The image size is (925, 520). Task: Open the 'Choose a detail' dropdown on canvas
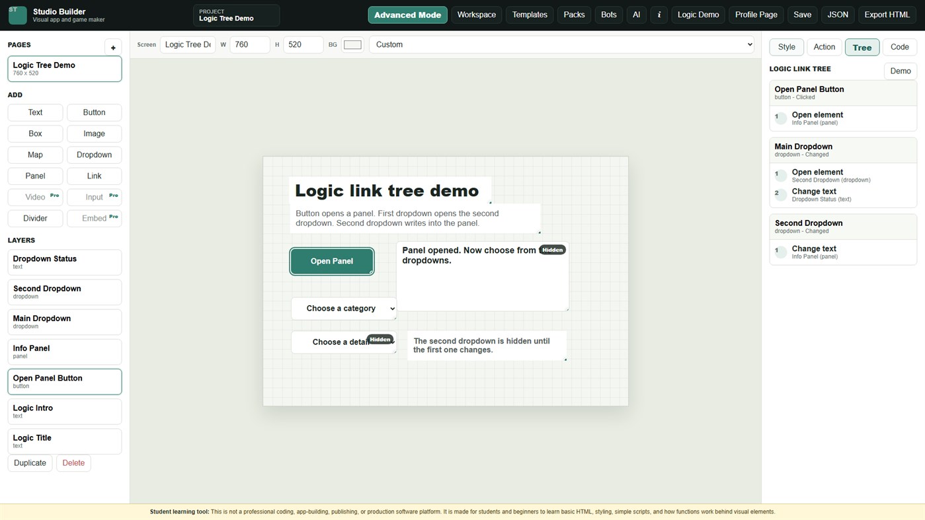(x=344, y=342)
